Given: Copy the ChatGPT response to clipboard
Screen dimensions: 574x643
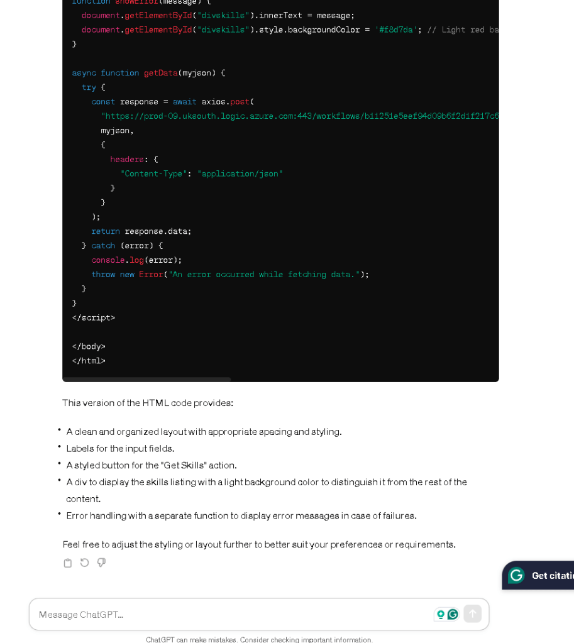Looking at the screenshot, I should click(x=68, y=563).
